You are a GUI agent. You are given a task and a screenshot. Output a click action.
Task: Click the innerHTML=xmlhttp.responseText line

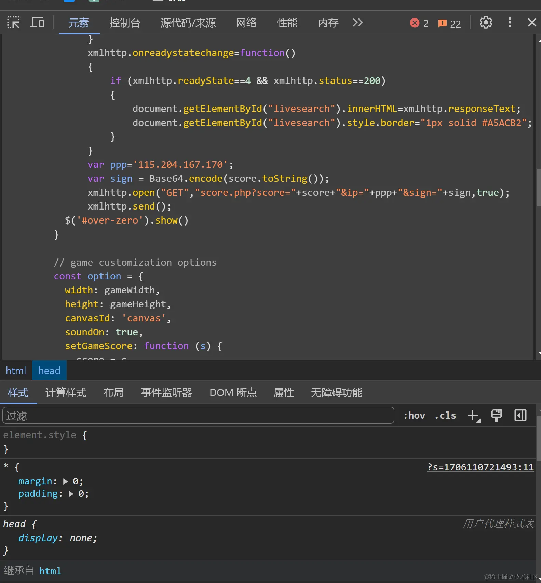coord(327,109)
